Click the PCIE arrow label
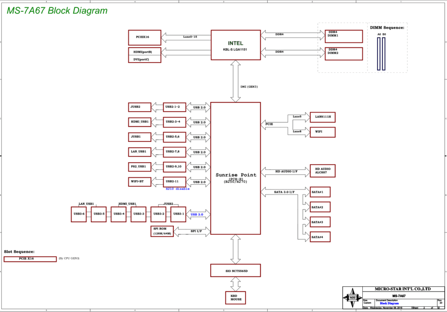 coord(269,124)
